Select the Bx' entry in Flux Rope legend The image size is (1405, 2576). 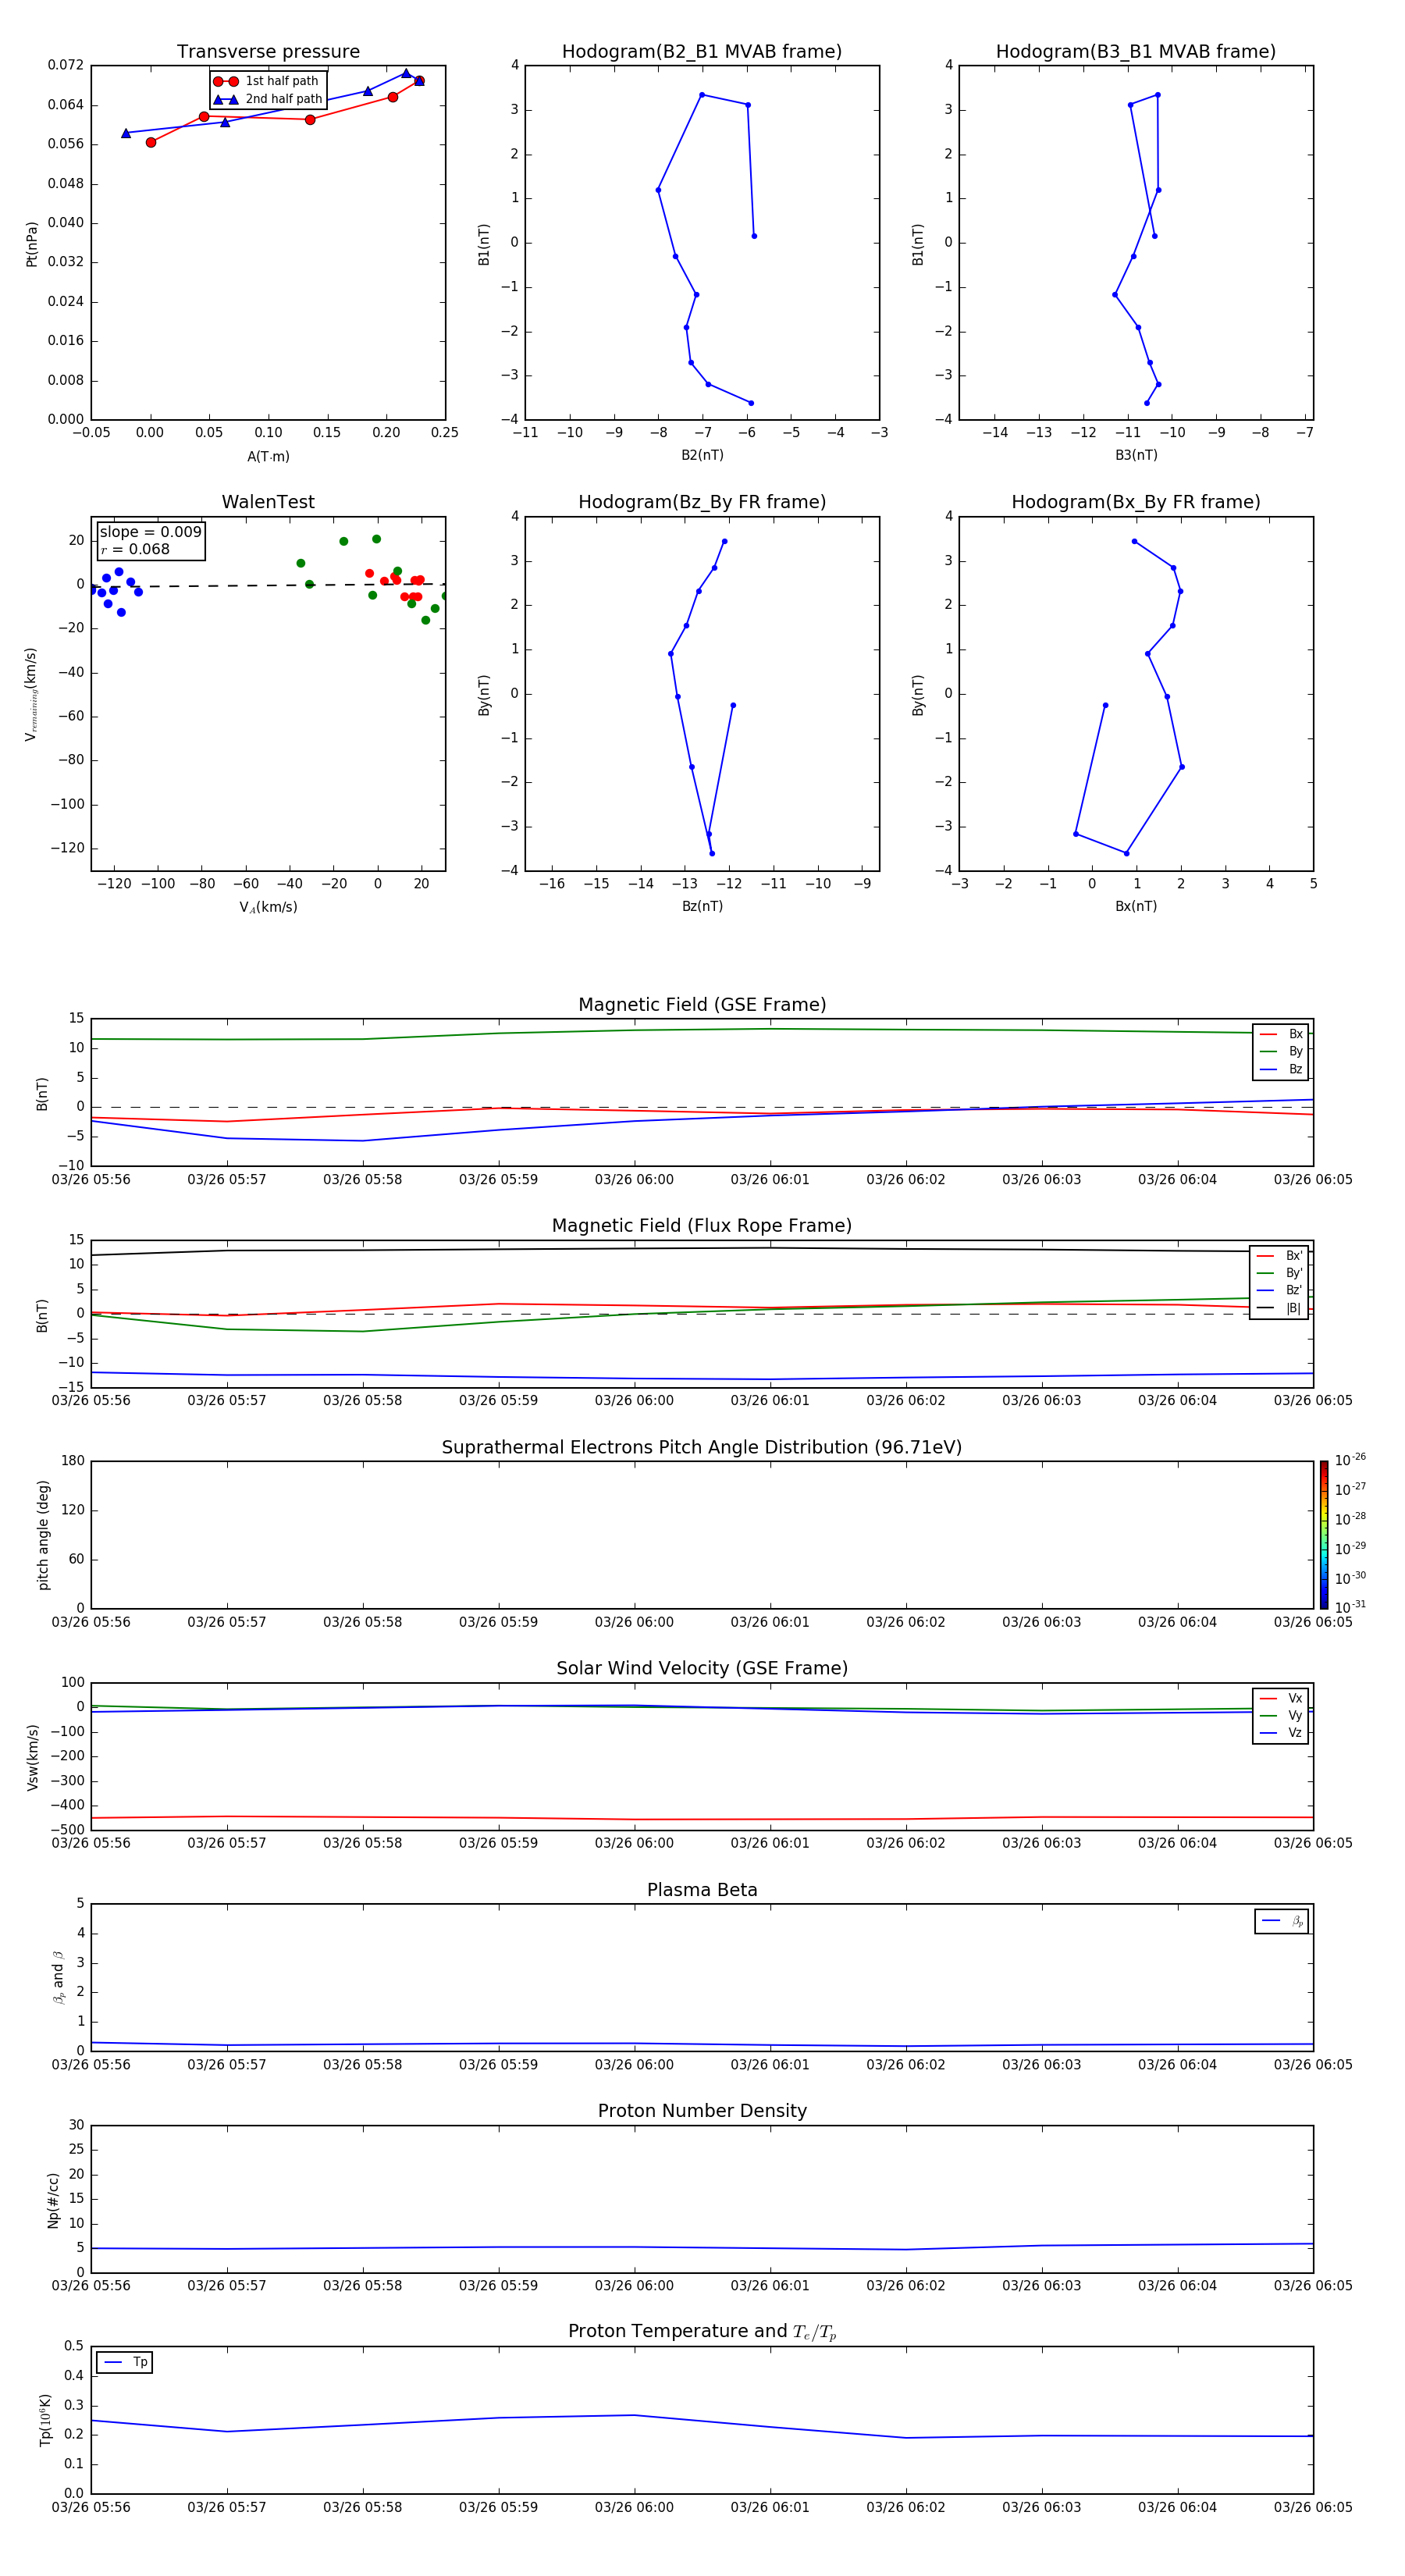pyautogui.click(x=1279, y=1256)
